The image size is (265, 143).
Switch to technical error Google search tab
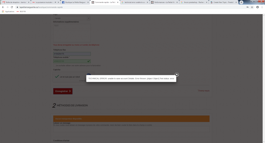[x=135, y=2]
